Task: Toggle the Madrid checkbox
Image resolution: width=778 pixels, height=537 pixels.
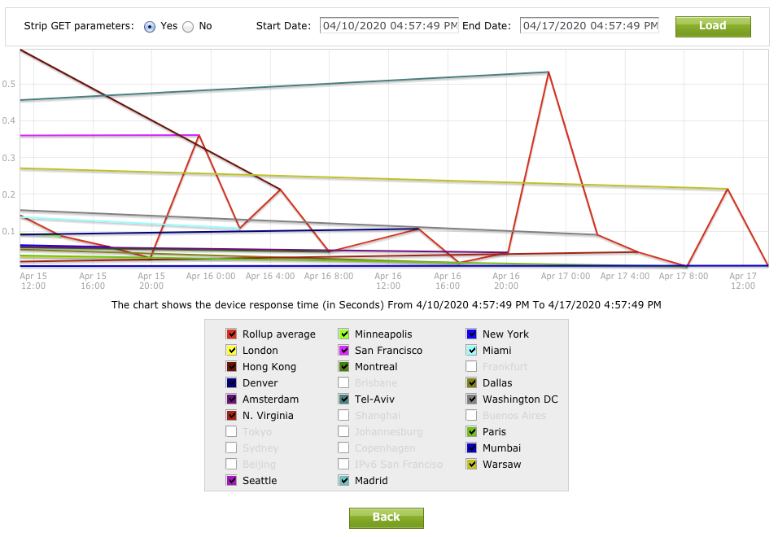Action: 344,481
